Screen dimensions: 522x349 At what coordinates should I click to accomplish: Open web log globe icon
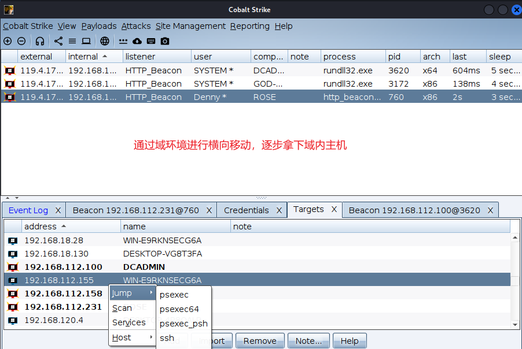105,41
